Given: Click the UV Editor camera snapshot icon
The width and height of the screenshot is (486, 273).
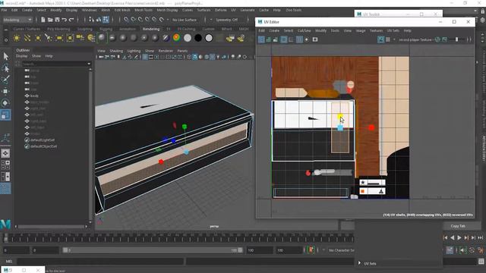Looking at the screenshot, I should click(315, 39).
